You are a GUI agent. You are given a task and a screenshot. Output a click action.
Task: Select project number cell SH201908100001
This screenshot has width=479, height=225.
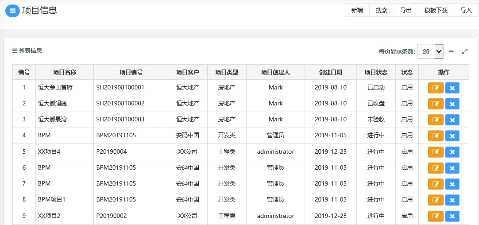tap(120, 87)
